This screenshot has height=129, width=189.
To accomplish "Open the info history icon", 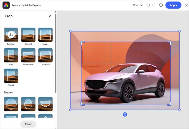I will coord(161,5).
